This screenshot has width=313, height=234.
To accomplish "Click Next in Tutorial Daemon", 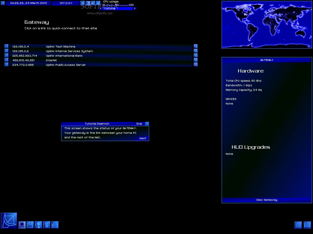I will click(143, 138).
